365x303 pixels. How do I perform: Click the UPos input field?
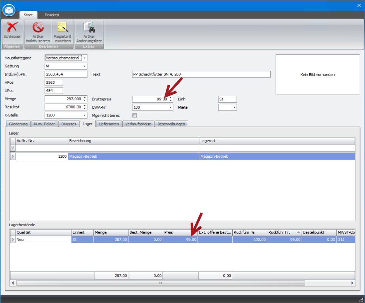(54, 91)
